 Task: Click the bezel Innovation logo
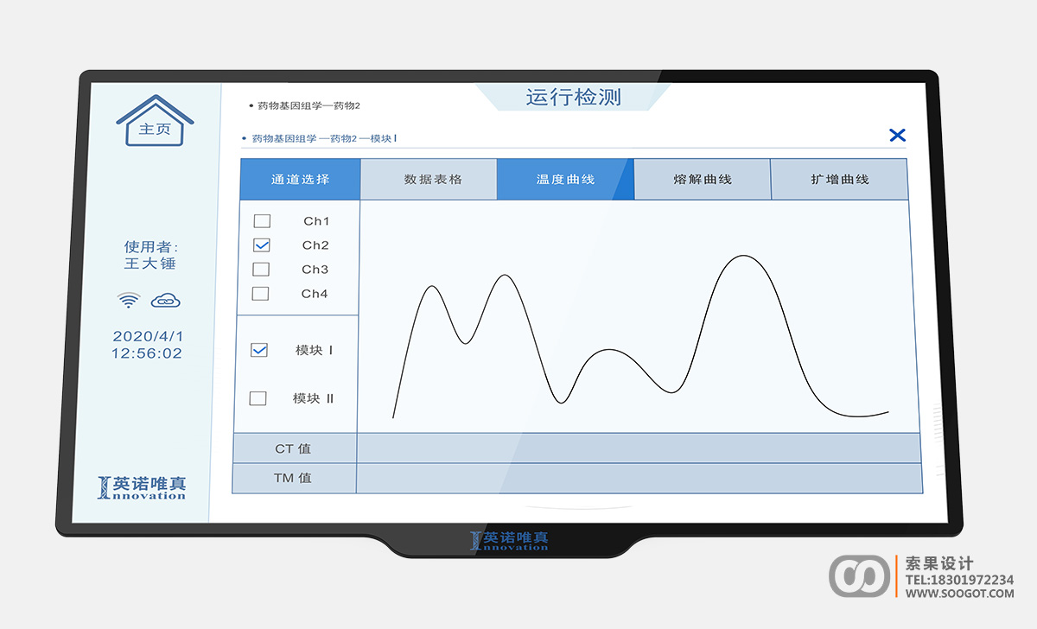pos(509,541)
